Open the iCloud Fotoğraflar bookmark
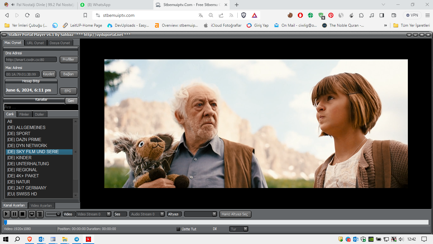The height and width of the screenshot is (244, 433). click(222, 25)
